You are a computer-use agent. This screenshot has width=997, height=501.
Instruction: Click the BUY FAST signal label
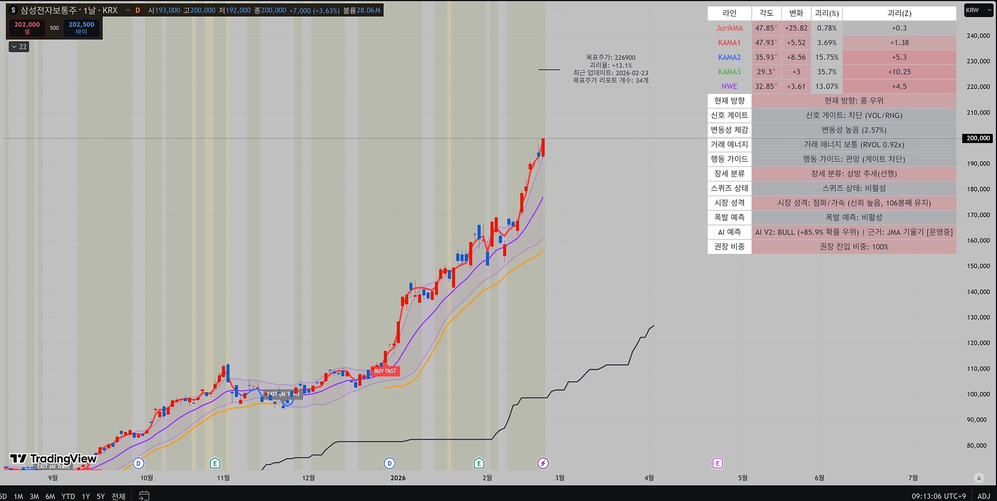click(385, 371)
